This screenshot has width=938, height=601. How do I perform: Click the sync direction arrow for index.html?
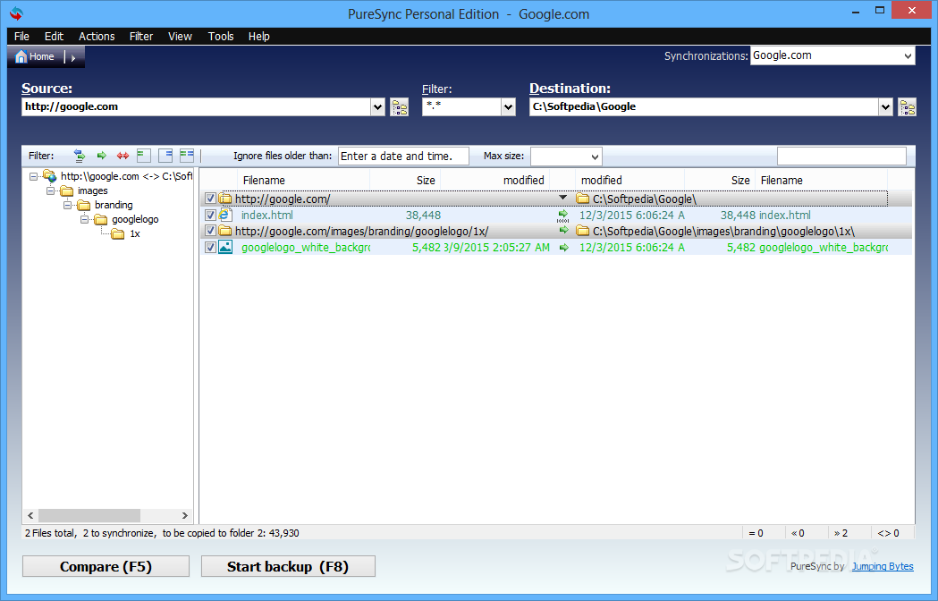[563, 216]
